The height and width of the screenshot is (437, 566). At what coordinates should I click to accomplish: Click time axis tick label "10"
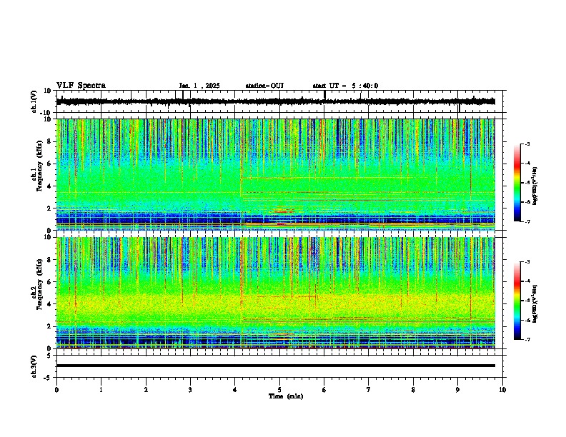(x=502, y=390)
